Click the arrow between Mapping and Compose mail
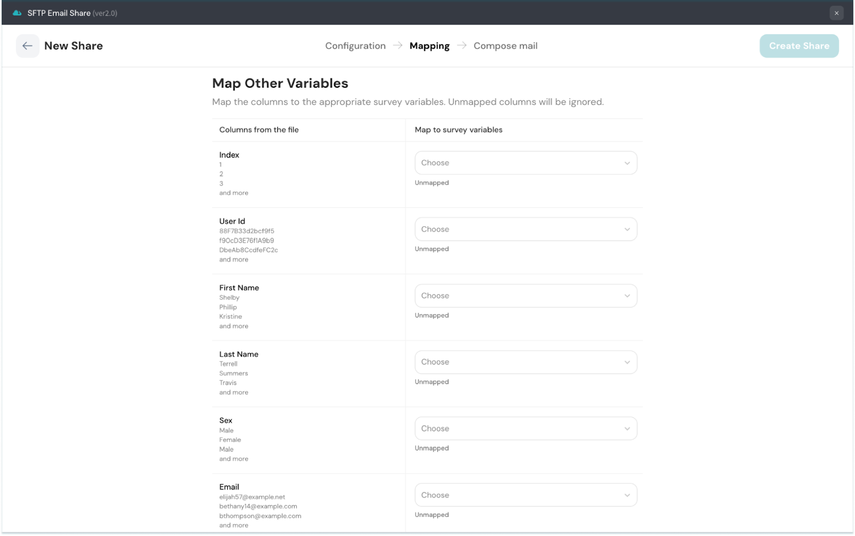855x536 pixels. pos(462,45)
